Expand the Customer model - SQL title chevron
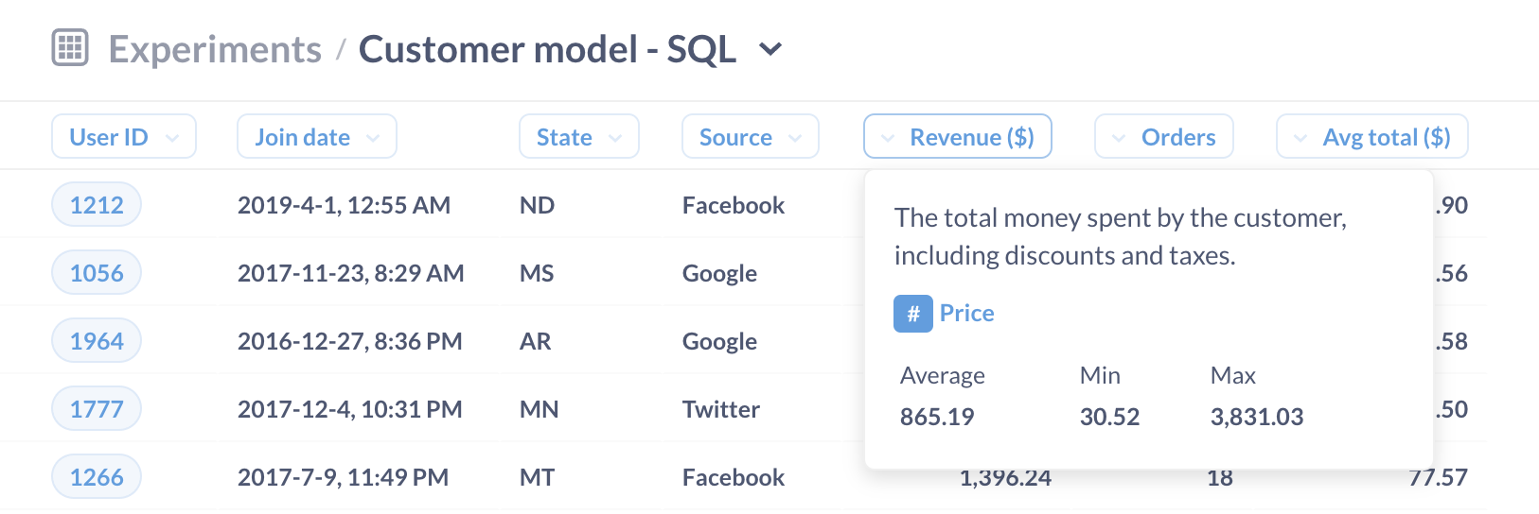Image resolution: width=1539 pixels, height=514 pixels. click(771, 49)
